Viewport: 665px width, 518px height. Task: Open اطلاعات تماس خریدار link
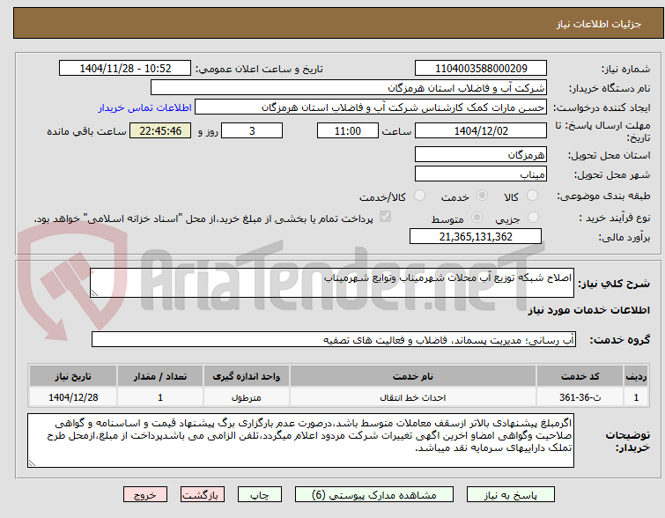click(145, 107)
